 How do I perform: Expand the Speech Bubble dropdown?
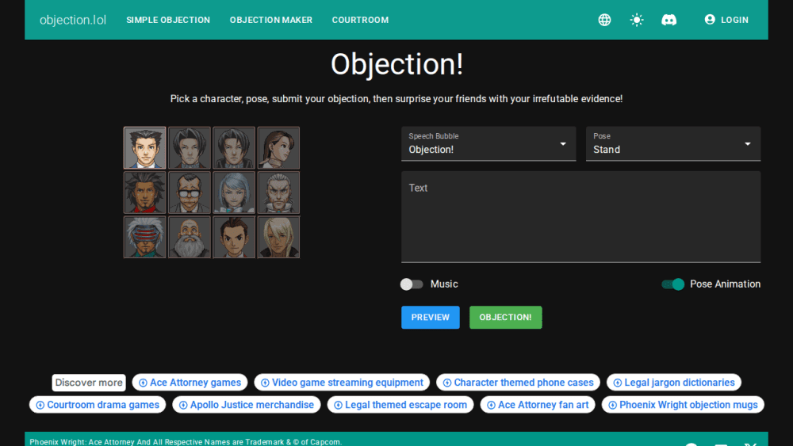click(488, 144)
